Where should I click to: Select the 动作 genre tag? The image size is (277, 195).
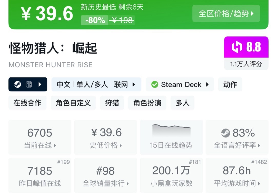[x=230, y=85]
